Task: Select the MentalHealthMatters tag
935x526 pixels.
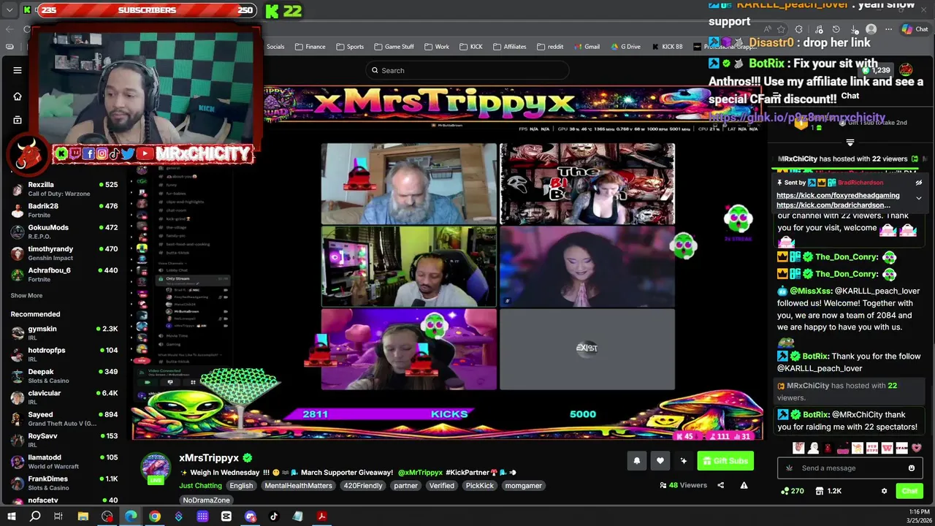Action: pos(298,486)
